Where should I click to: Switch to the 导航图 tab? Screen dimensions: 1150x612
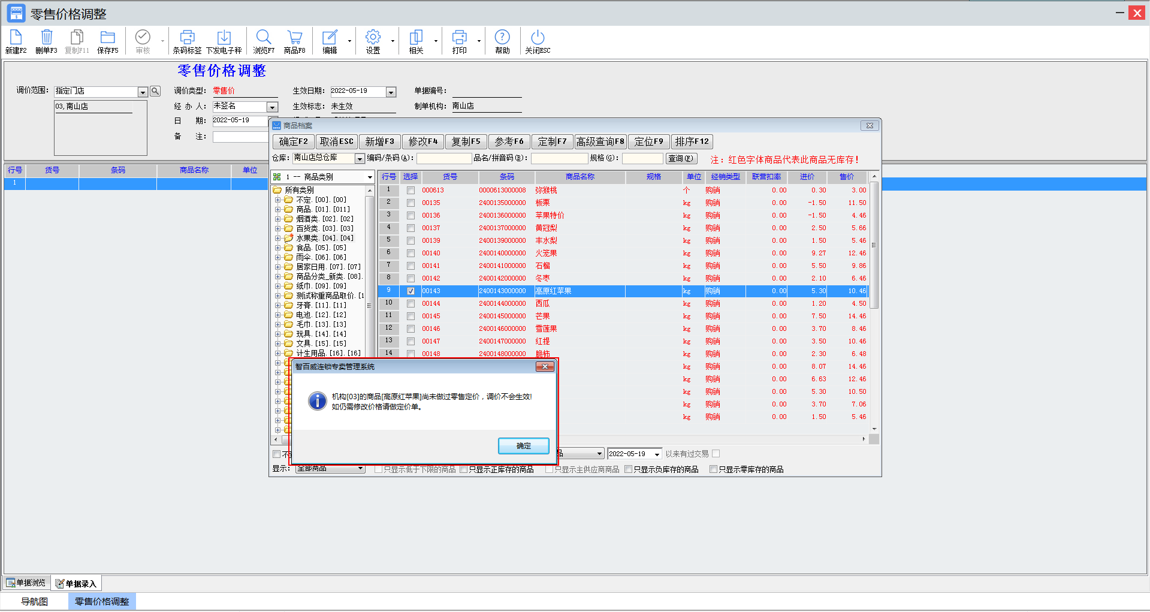pos(34,601)
